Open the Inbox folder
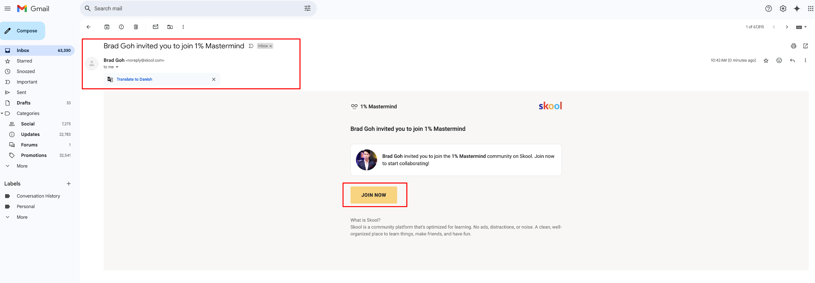Image resolution: width=815 pixels, height=283 pixels. (x=37, y=51)
